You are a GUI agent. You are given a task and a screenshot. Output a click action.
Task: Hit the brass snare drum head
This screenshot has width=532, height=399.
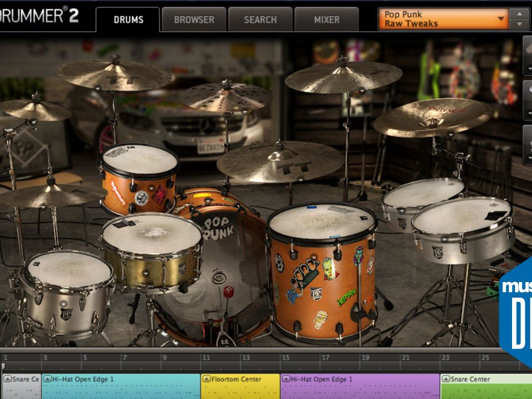152,234
